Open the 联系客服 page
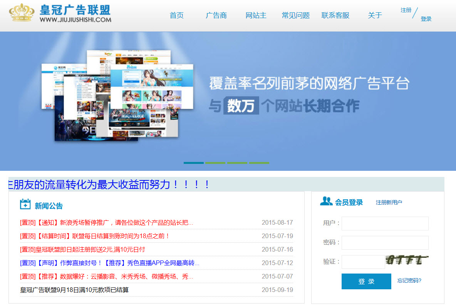Viewport: 456px width, 307px height. [x=335, y=15]
